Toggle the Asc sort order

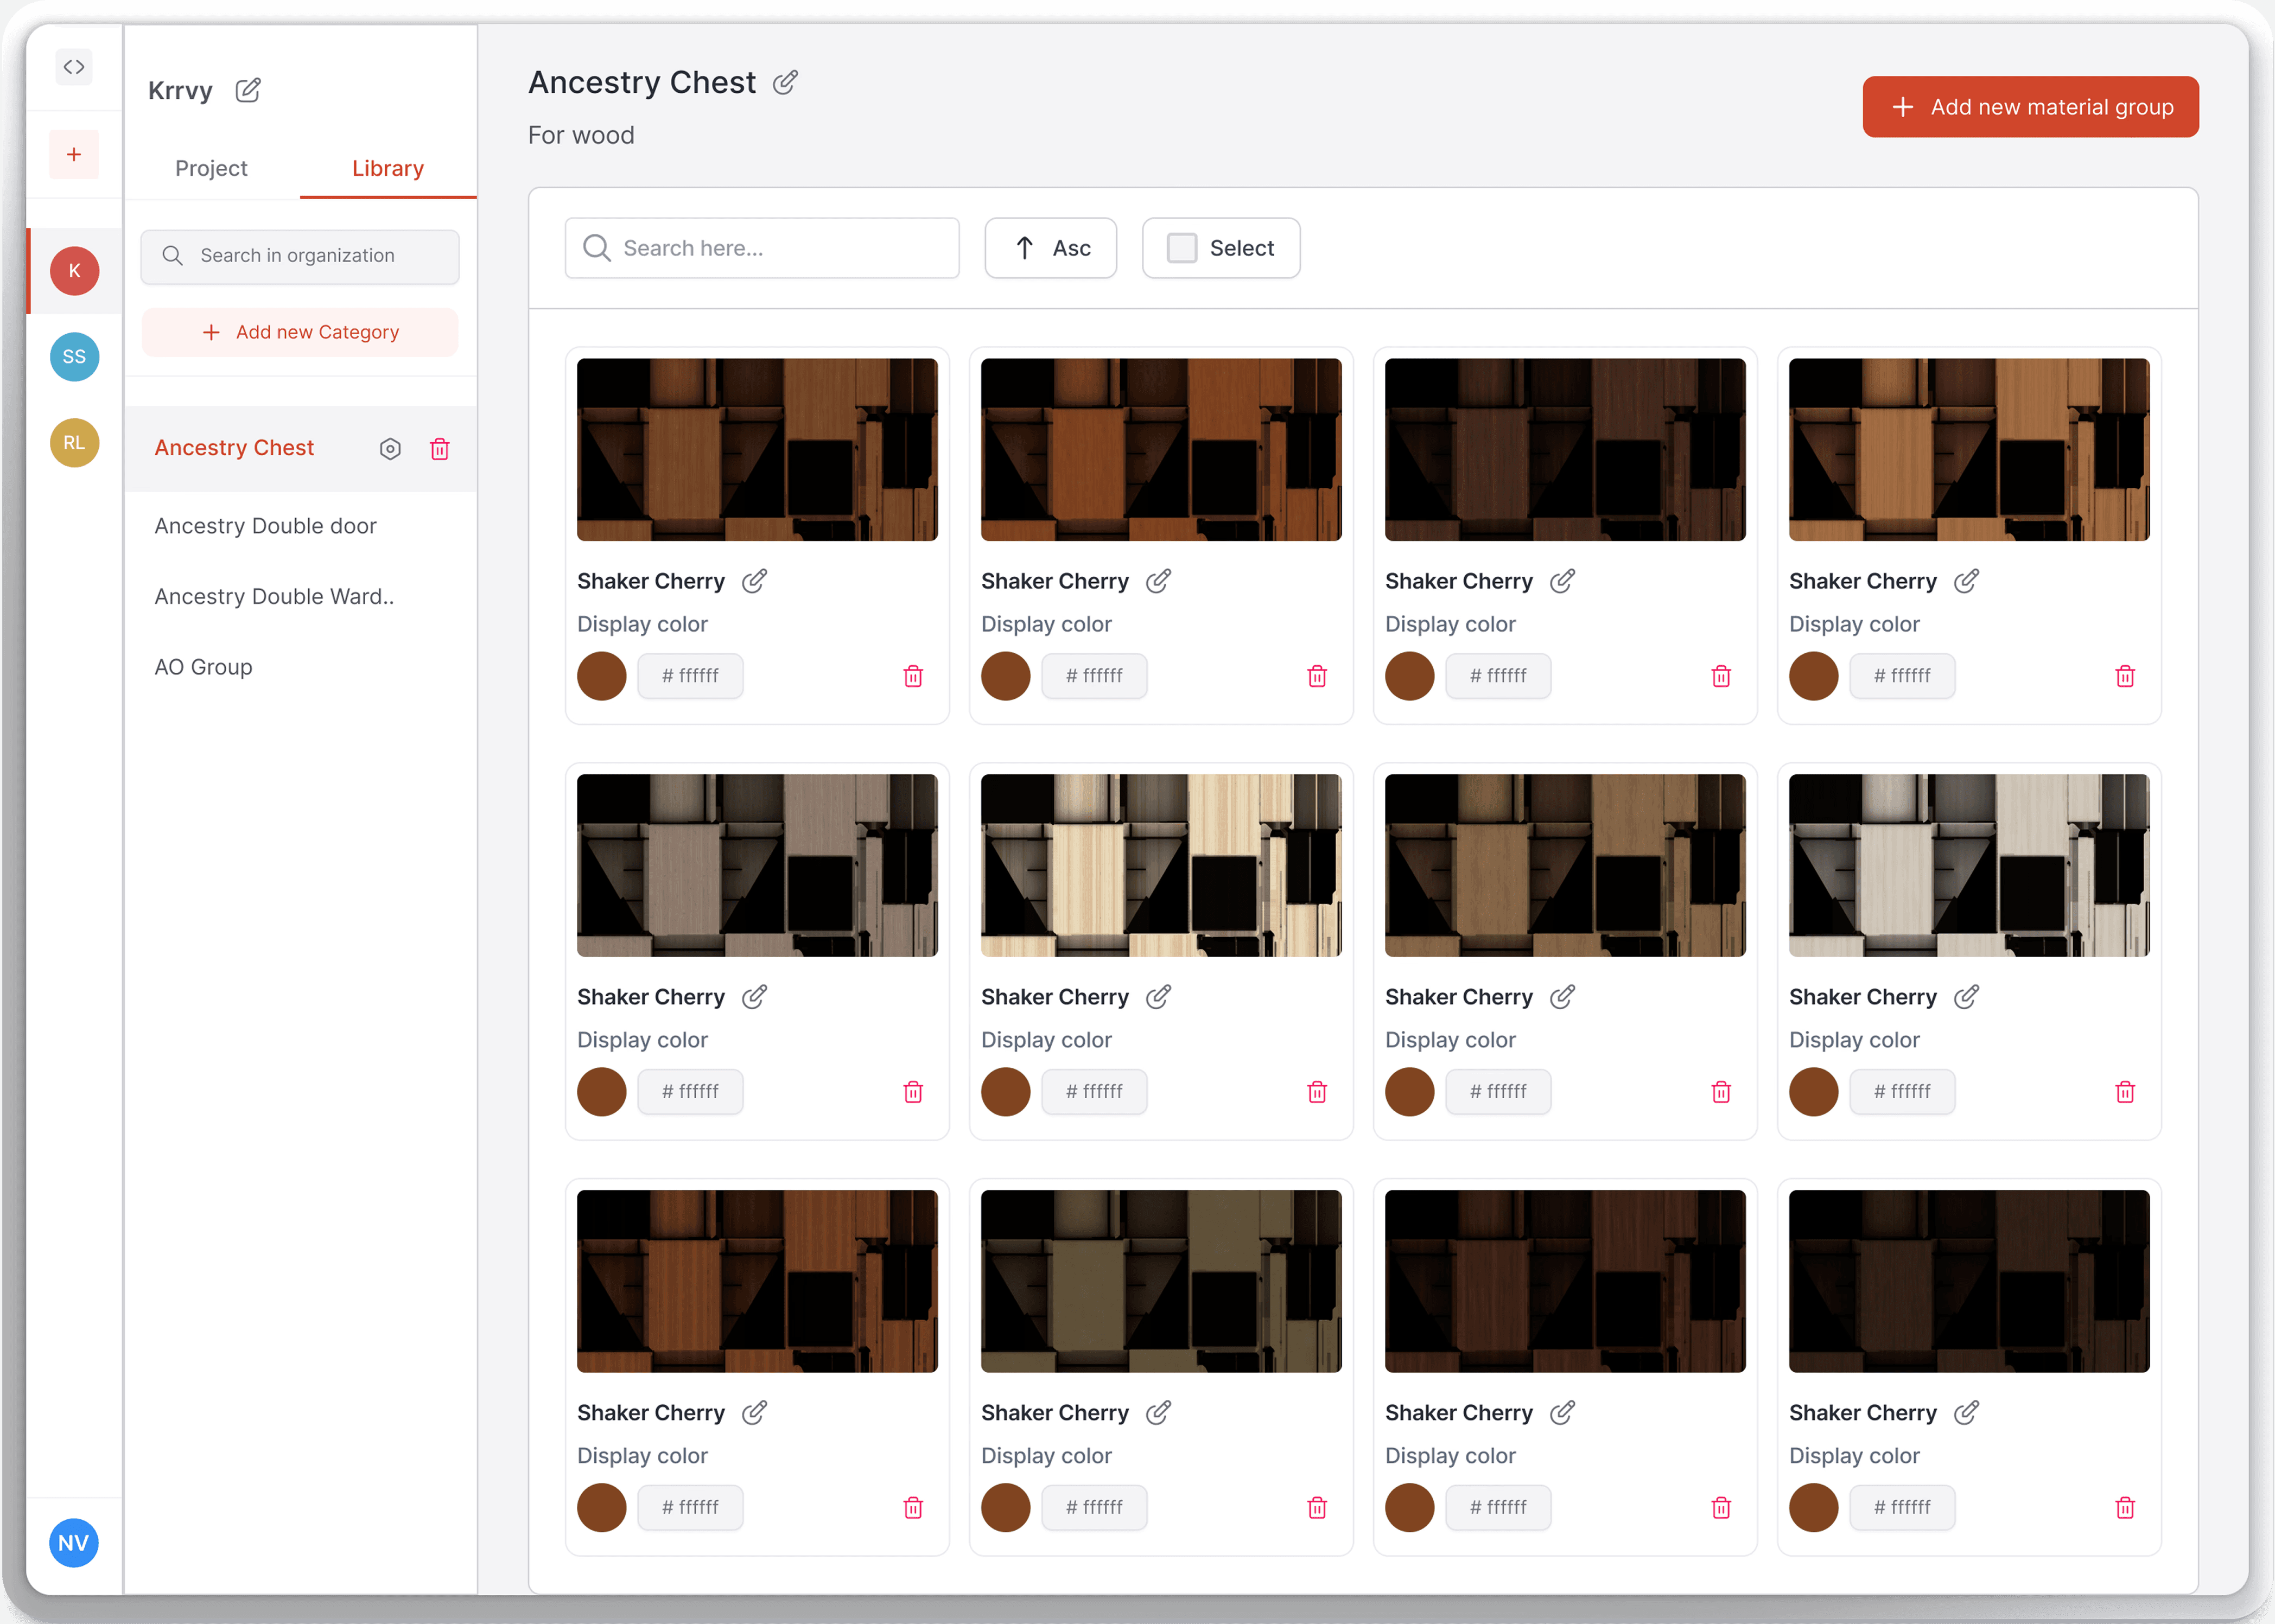point(1050,248)
